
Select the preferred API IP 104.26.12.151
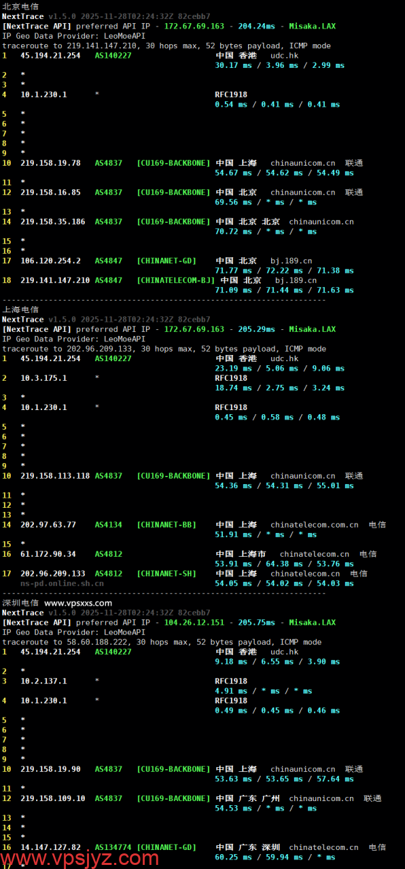click(x=194, y=623)
